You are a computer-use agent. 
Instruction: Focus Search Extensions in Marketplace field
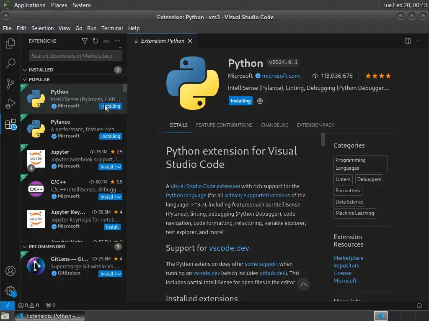click(75, 56)
